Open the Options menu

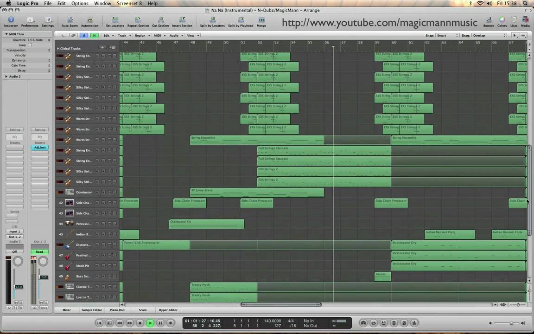[x=80, y=3]
